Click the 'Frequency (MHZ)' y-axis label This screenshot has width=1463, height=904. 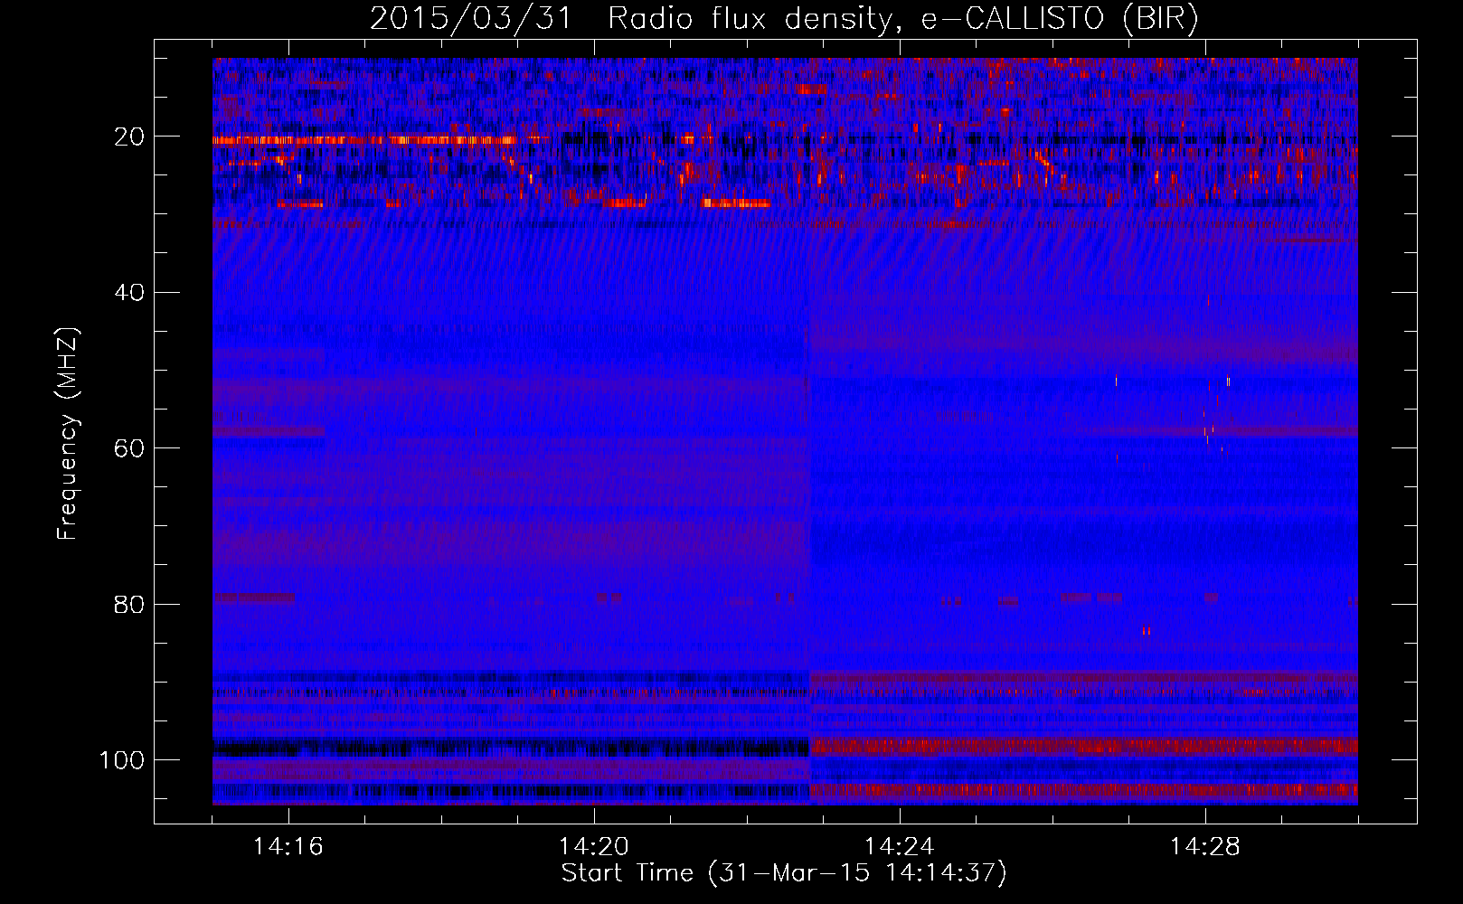[x=68, y=433]
